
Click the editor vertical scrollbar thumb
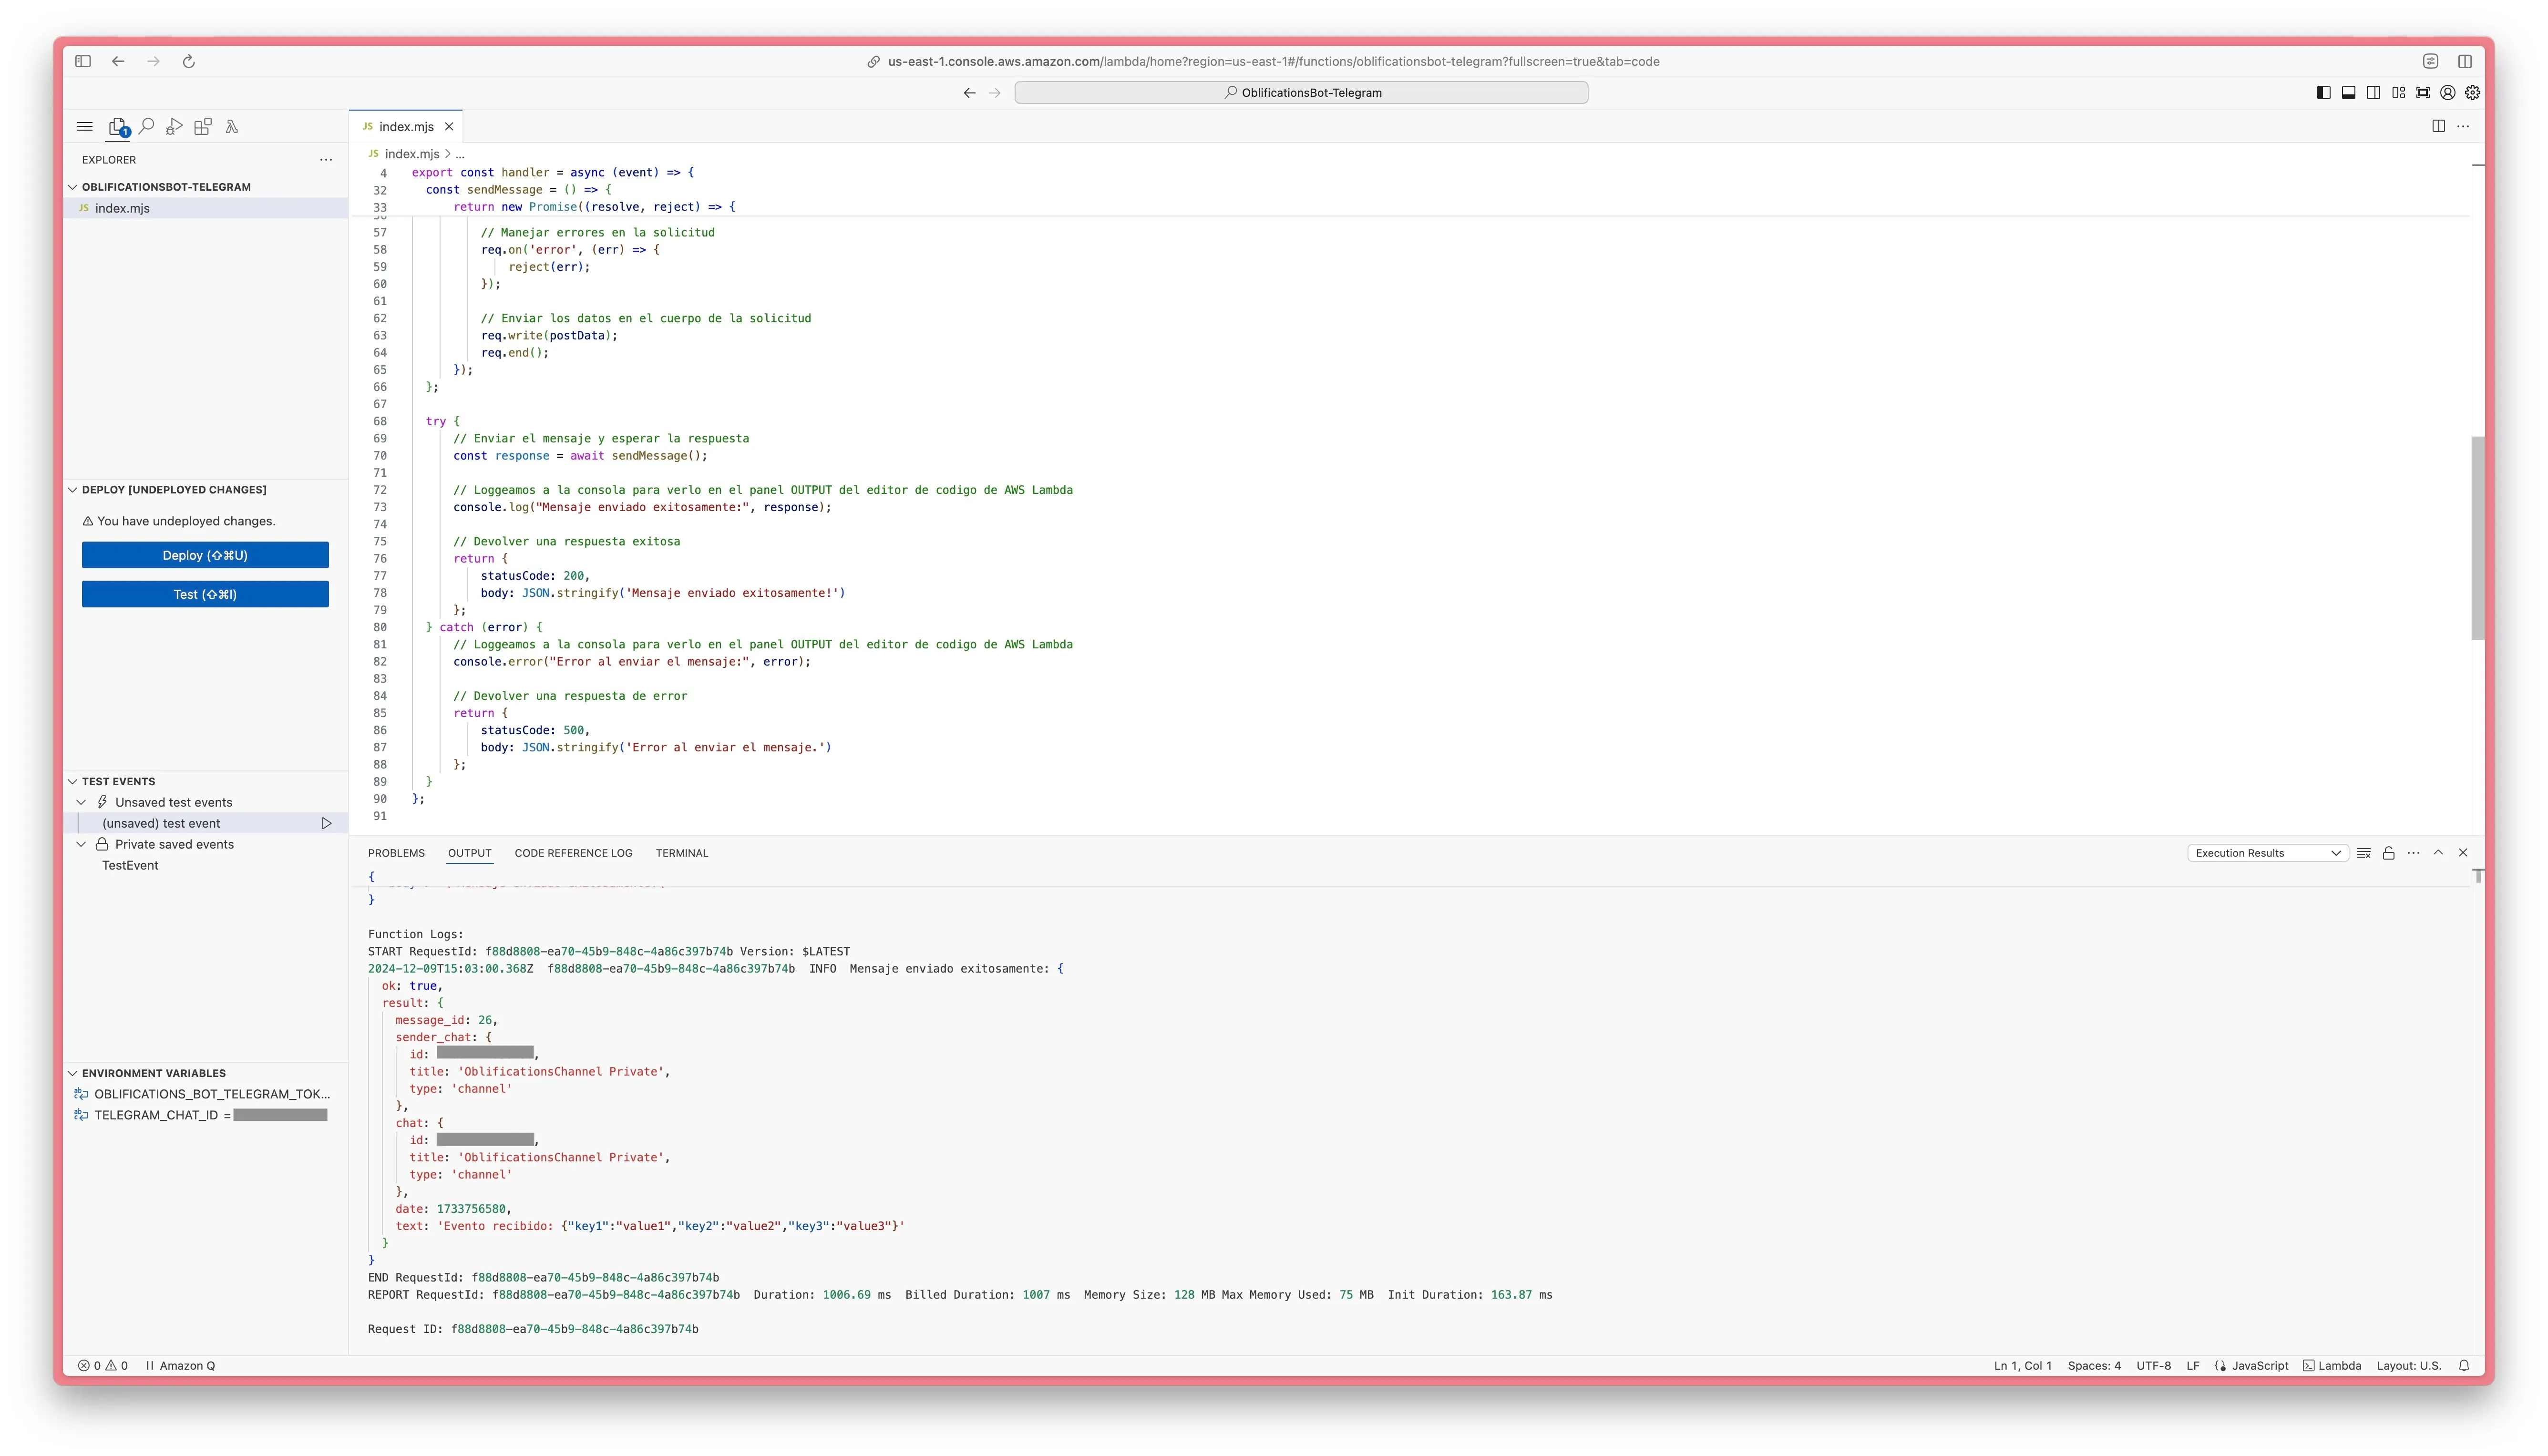pyautogui.click(x=2477, y=538)
